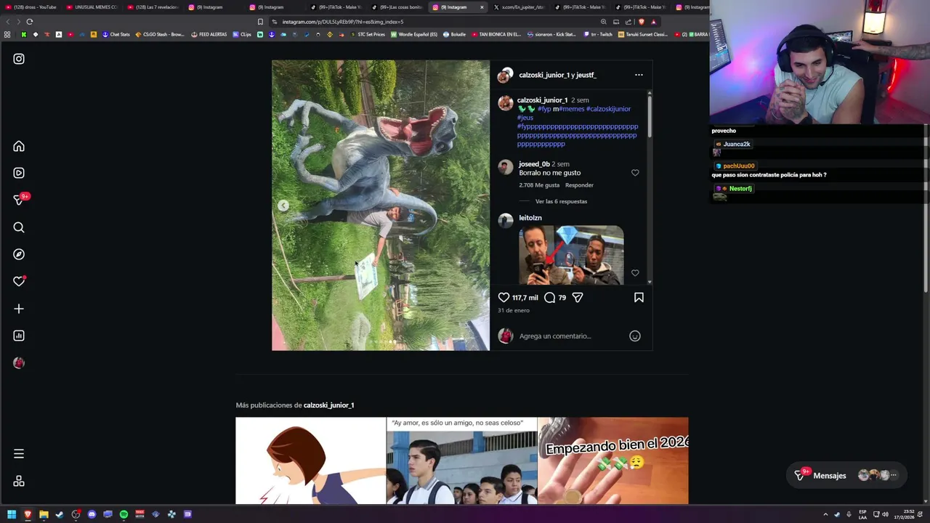Image resolution: width=930 pixels, height=523 pixels.
Task: Open 'CS:GO Stash' bookmark
Action: click(160, 34)
